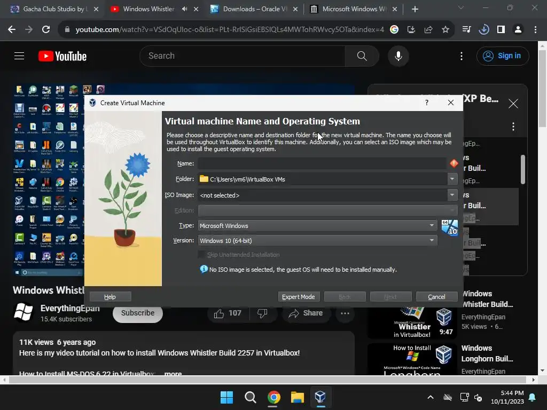Open Chrome media control icon

466,29
